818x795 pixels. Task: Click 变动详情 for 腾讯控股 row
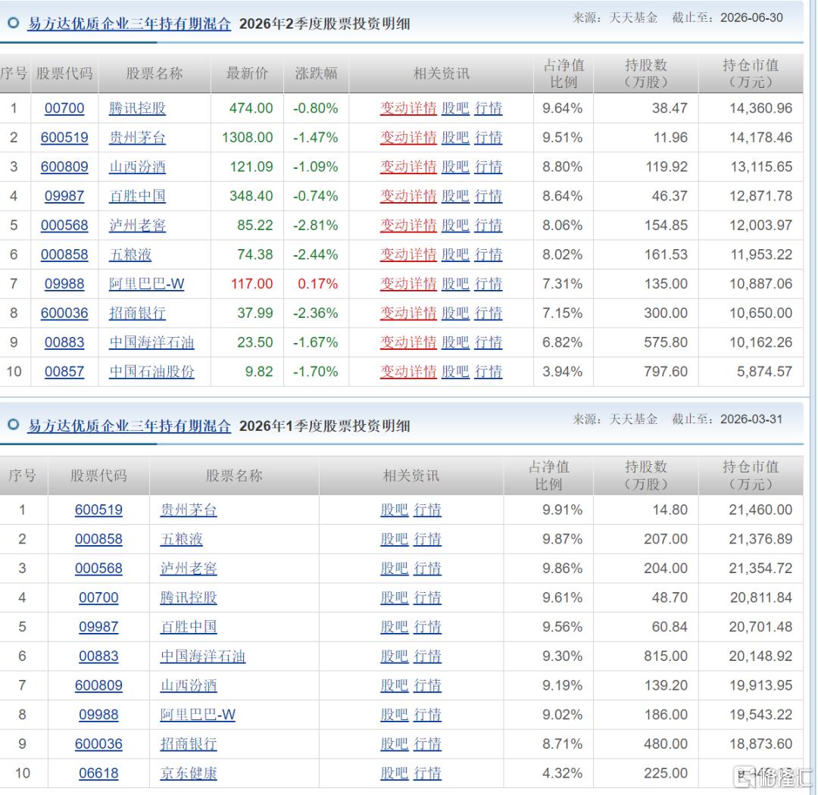point(408,108)
